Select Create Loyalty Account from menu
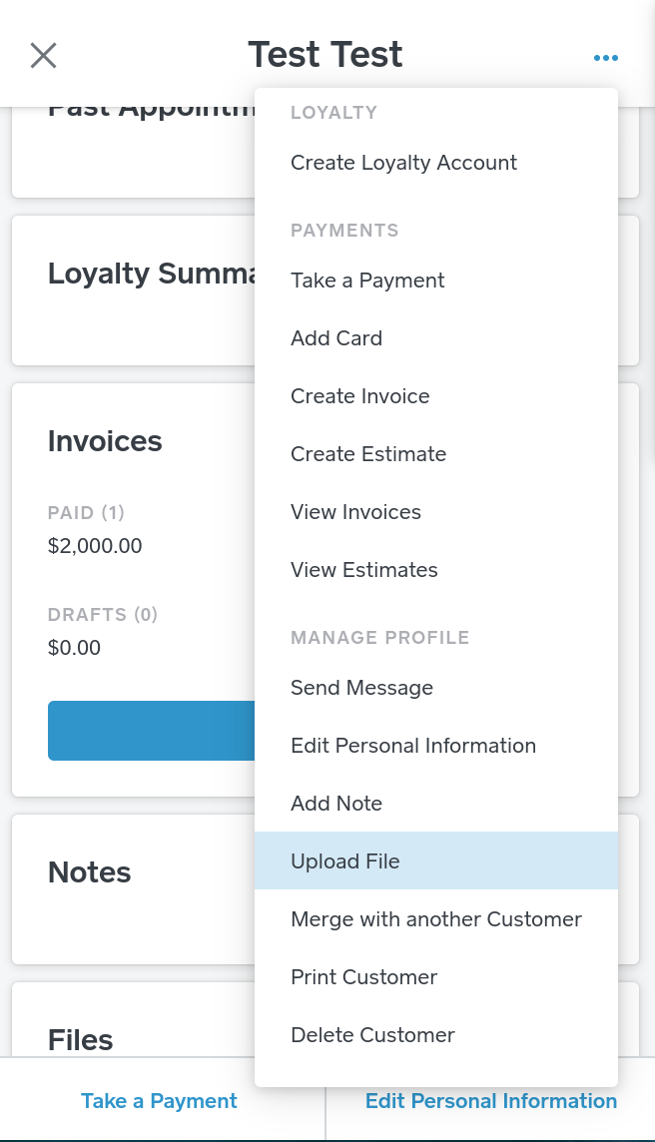 click(x=403, y=163)
